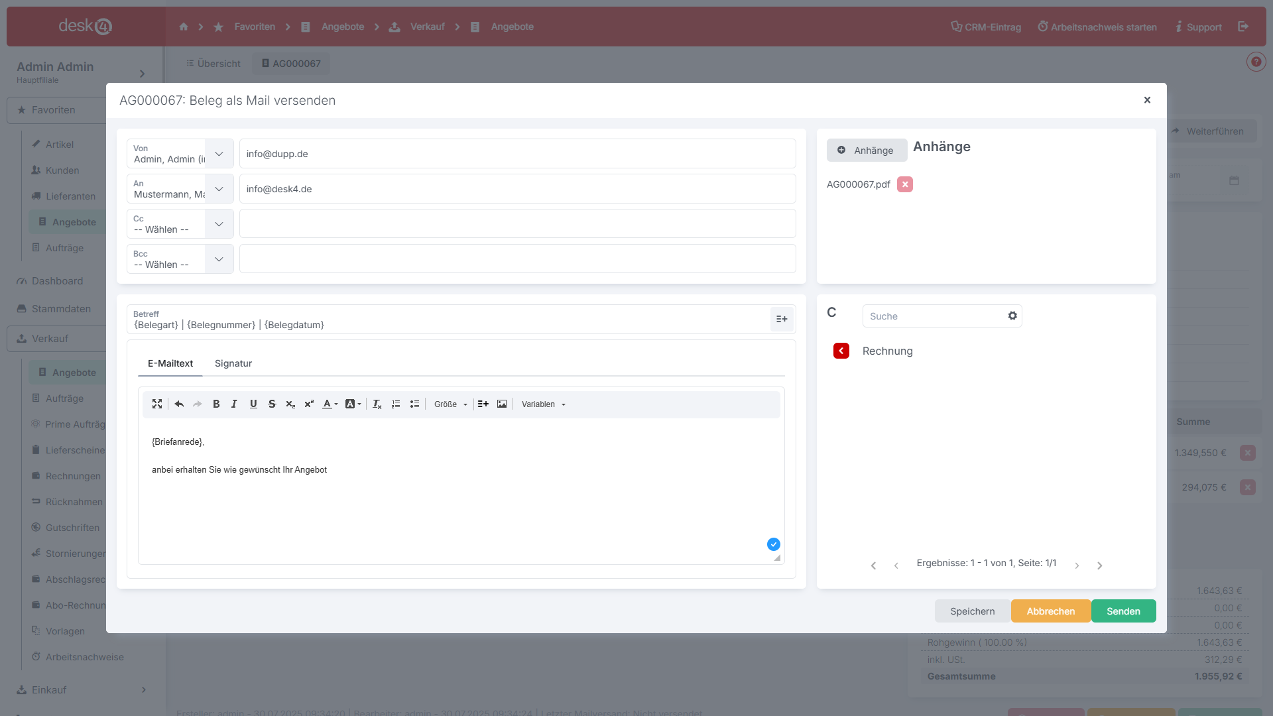The image size is (1273, 716).
Task: Click into the Cc email address field
Action: click(517, 224)
